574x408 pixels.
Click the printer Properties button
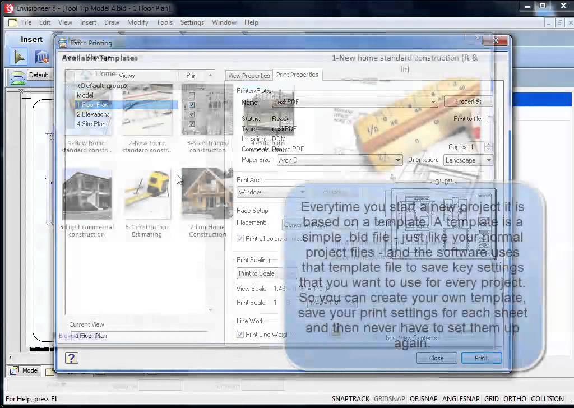pos(468,101)
